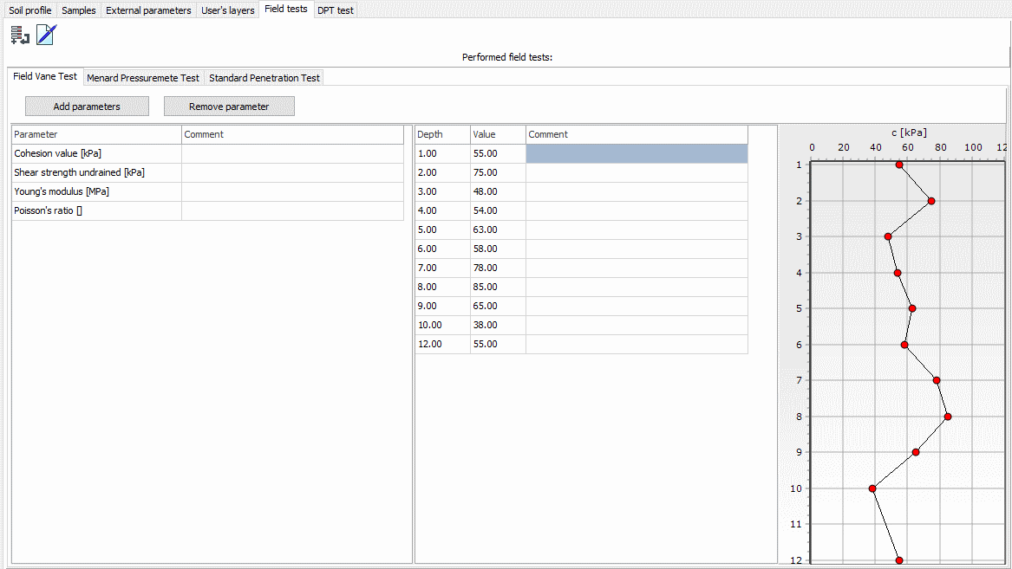
Task: Click the add field test rows icon
Action: [x=19, y=36]
